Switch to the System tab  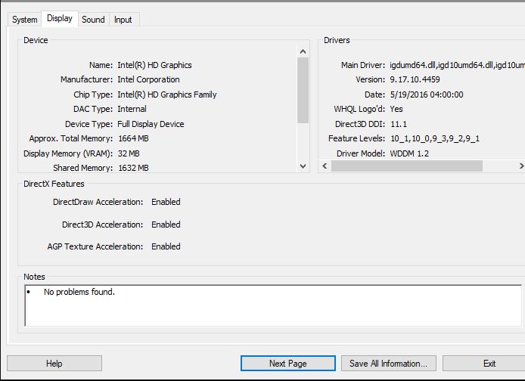24,20
